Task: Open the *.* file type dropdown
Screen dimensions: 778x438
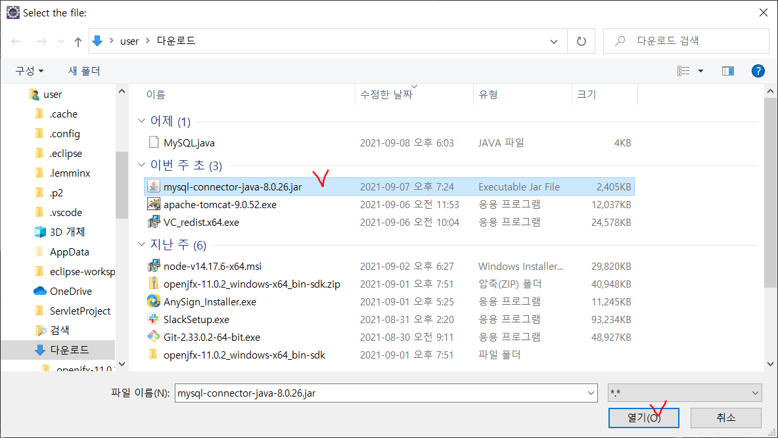Action: (x=685, y=393)
